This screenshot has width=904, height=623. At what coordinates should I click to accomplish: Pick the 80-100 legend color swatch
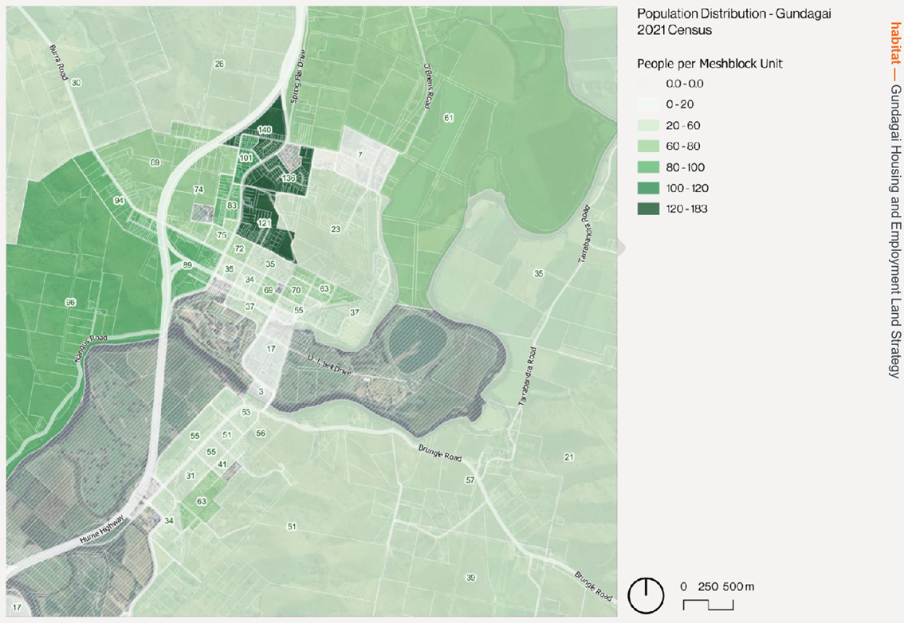648,167
